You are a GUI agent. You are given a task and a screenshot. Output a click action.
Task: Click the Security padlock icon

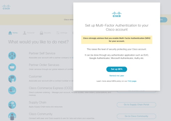(41, 33)
